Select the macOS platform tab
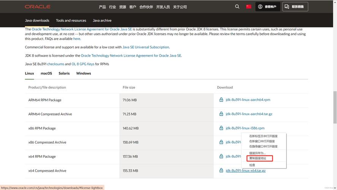This screenshot has height=190, width=337. click(x=46, y=73)
